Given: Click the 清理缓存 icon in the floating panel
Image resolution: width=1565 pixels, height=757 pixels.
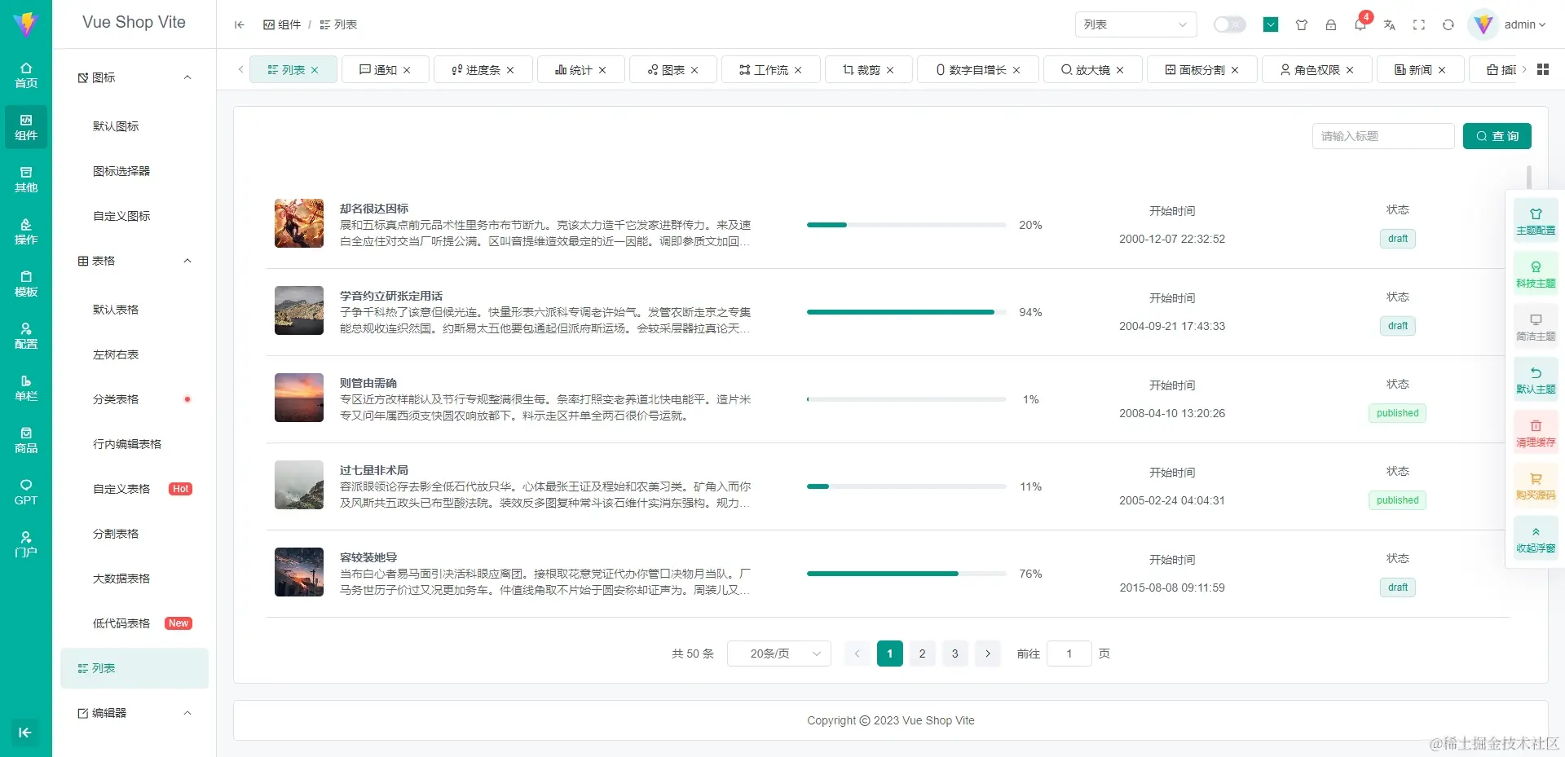Looking at the screenshot, I should (1536, 432).
